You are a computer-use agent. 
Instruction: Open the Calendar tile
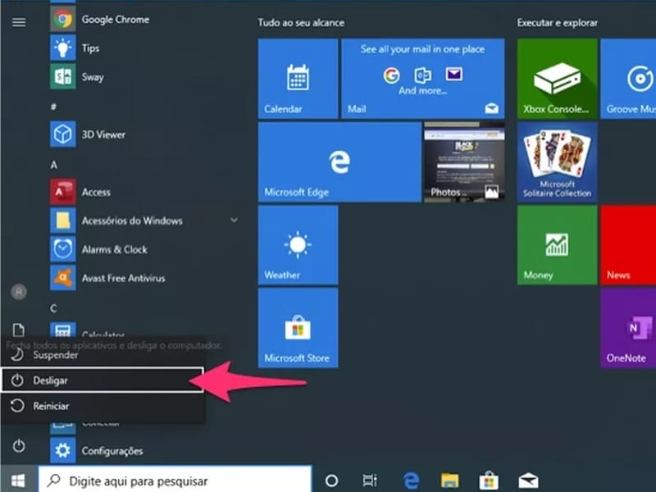tap(298, 78)
